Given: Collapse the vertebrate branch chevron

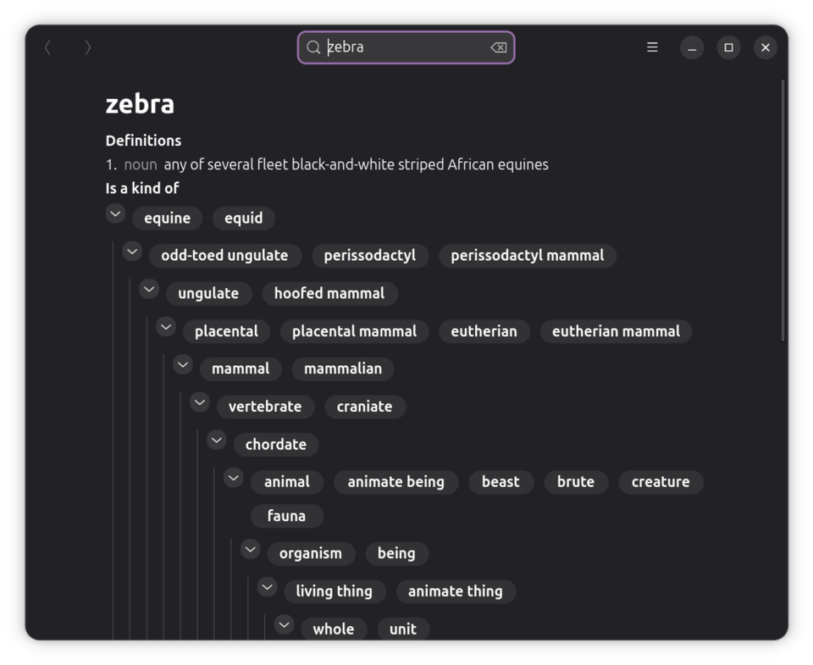Looking at the screenshot, I should [x=200, y=402].
